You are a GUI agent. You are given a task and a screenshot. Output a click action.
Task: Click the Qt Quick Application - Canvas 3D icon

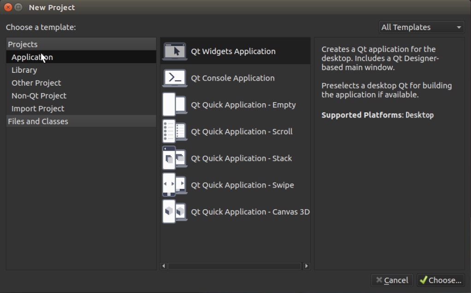[x=175, y=211]
